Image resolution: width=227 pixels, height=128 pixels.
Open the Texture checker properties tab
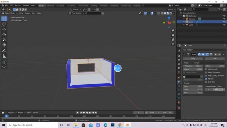click(179, 107)
